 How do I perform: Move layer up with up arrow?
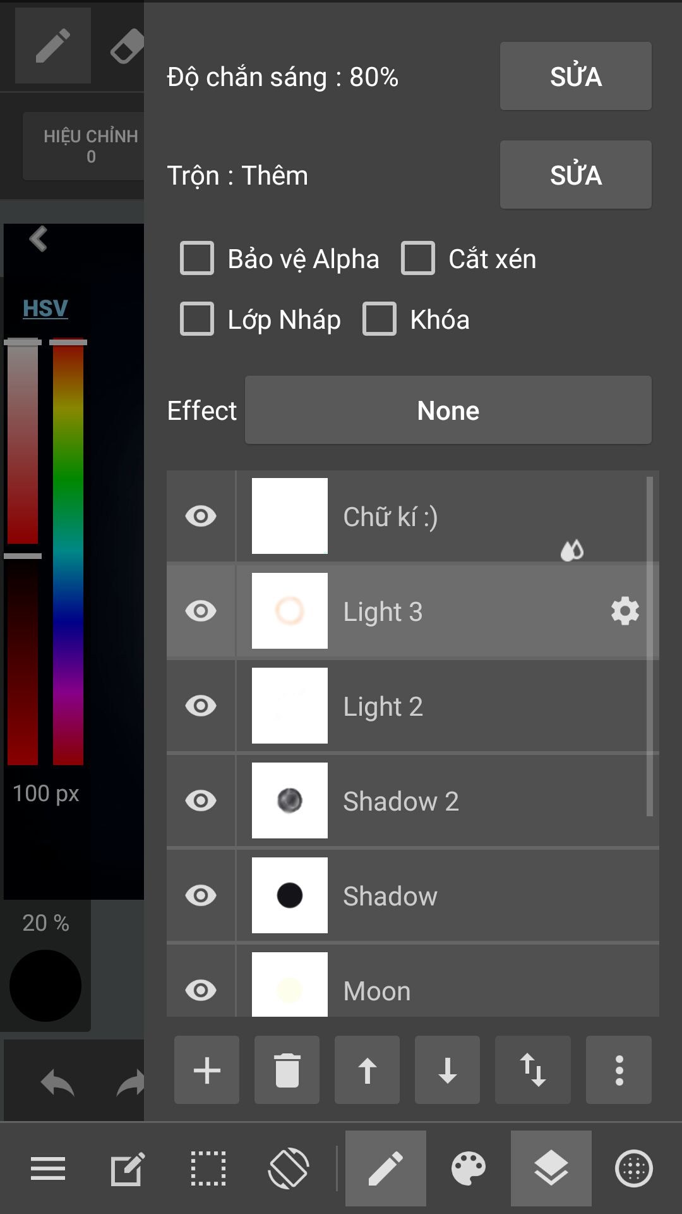click(x=367, y=1070)
